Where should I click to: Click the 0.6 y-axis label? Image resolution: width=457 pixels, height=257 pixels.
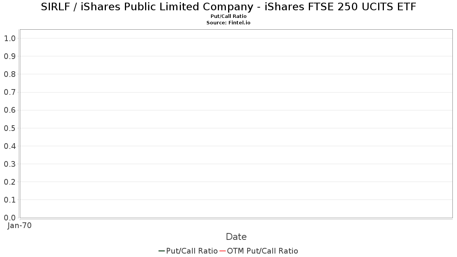click(x=10, y=110)
